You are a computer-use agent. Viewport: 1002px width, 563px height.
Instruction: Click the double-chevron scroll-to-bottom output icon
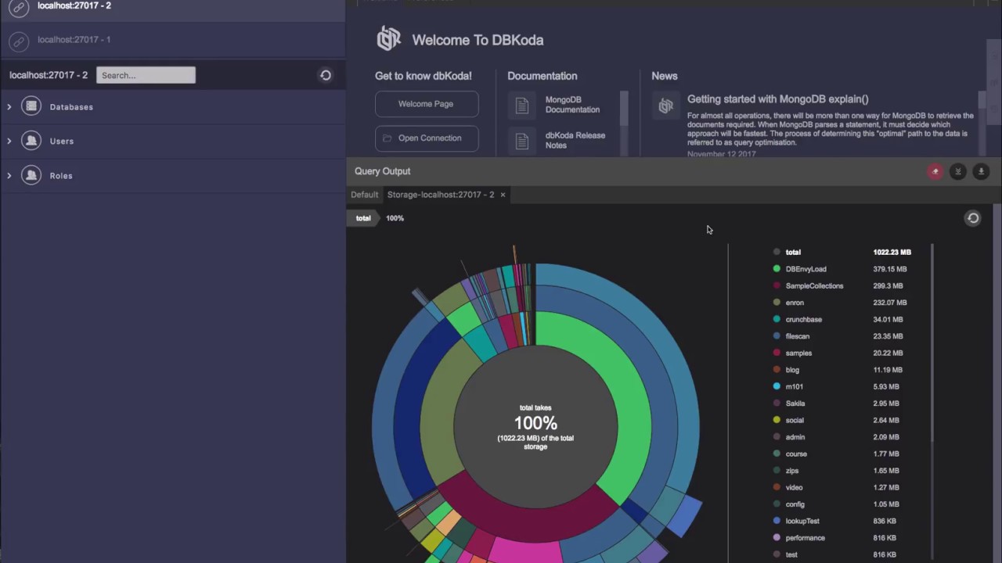click(957, 171)
